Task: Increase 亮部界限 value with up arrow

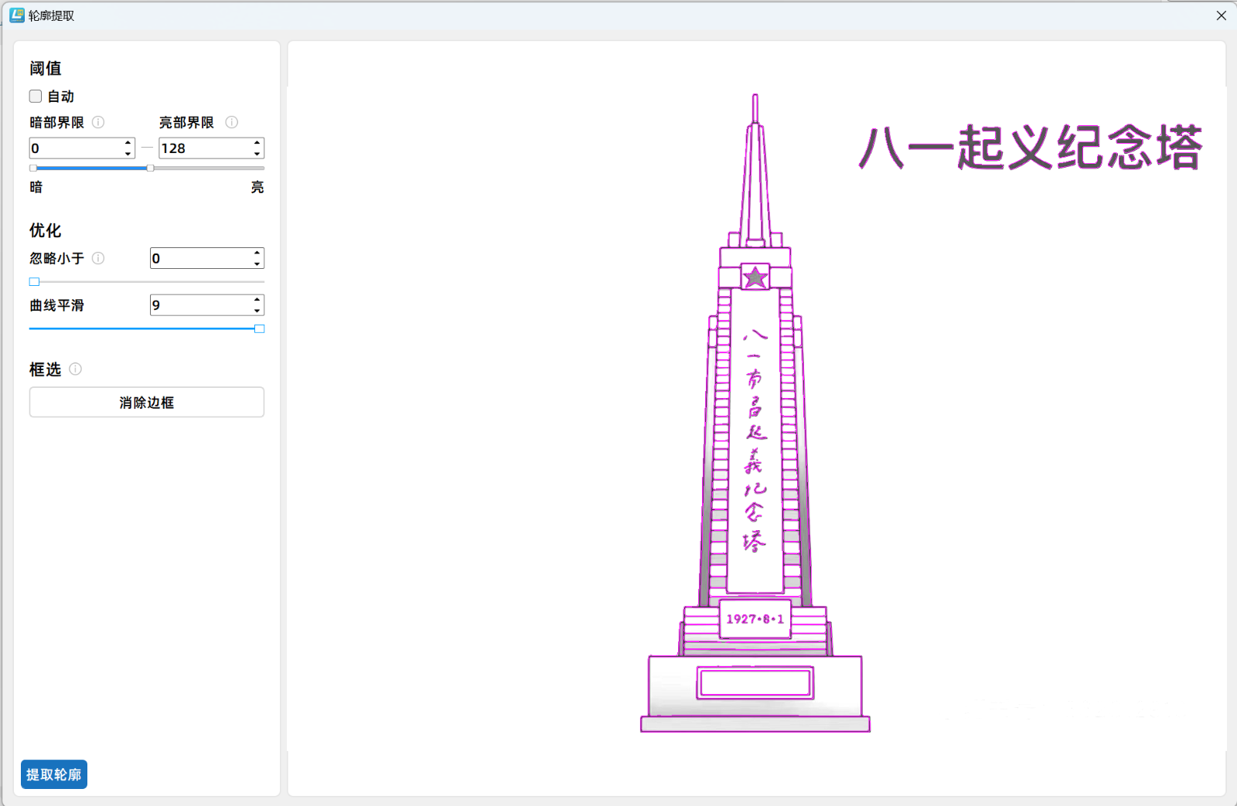Action: pos(257,143)
